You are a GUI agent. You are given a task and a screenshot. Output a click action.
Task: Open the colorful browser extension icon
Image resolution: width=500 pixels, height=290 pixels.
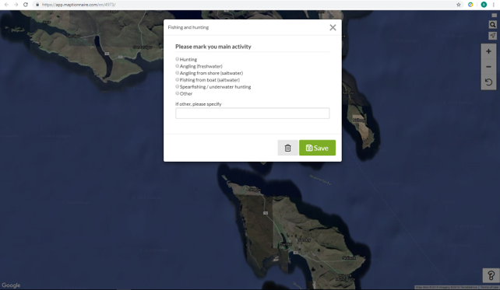(470, 5)
